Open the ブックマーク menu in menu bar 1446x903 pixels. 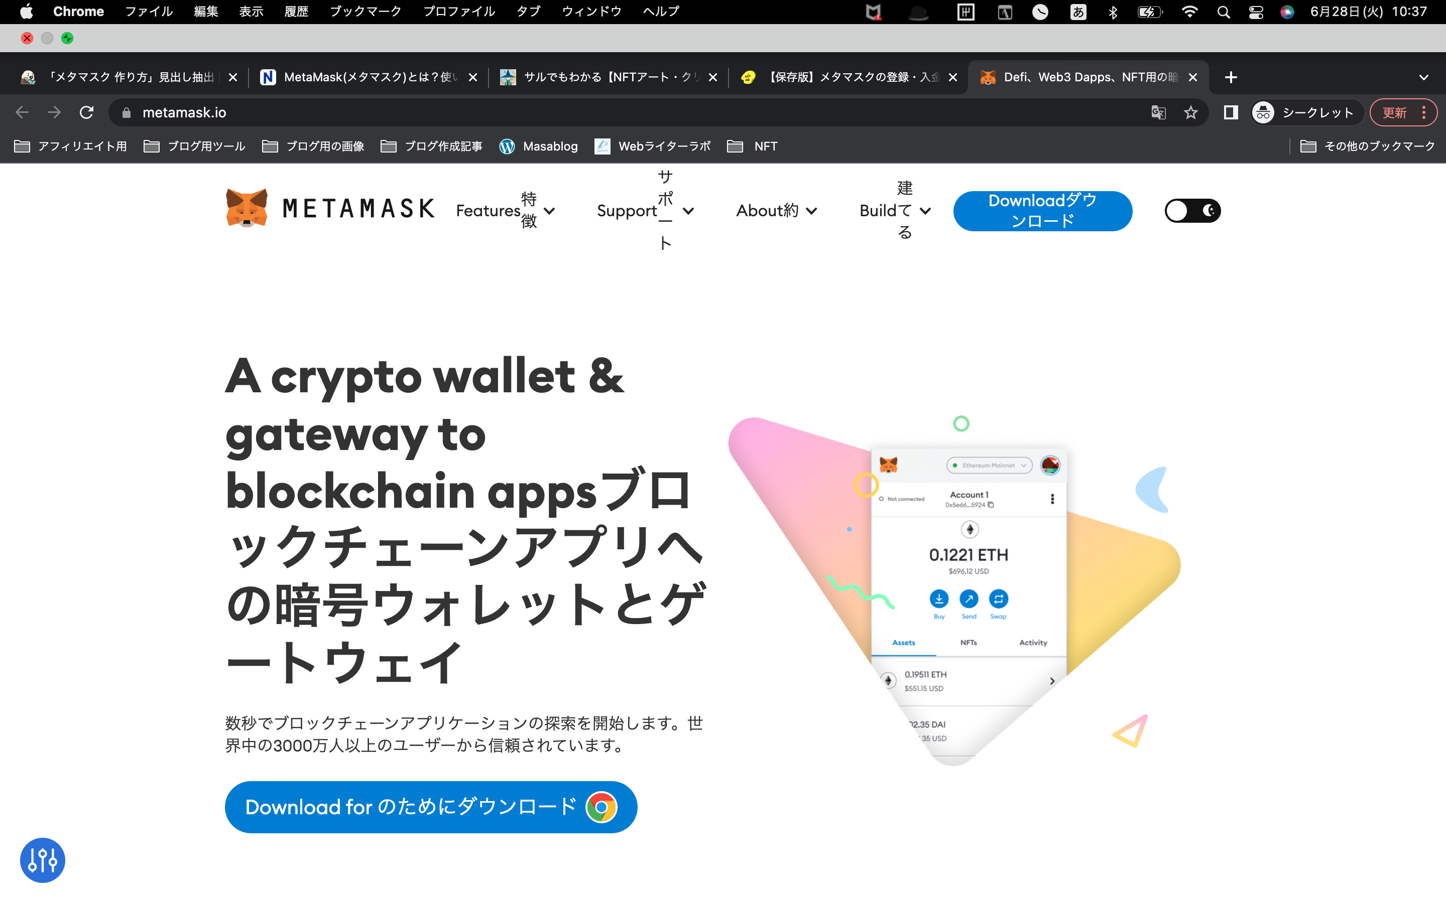[x=366, y=12]
